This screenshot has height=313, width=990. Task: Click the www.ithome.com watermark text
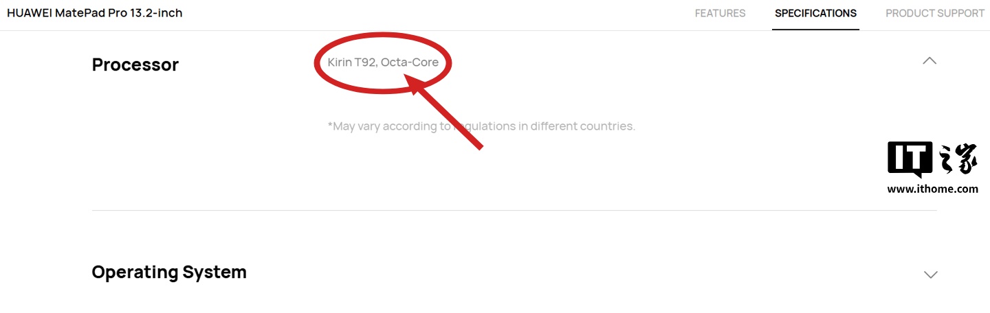932,189
